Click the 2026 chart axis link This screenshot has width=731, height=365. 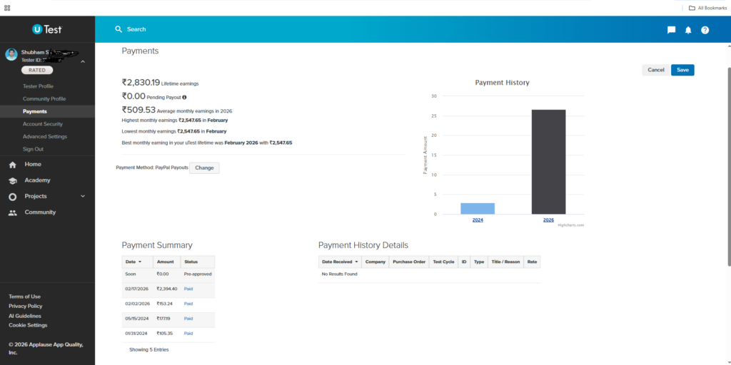tap(548, 220)
